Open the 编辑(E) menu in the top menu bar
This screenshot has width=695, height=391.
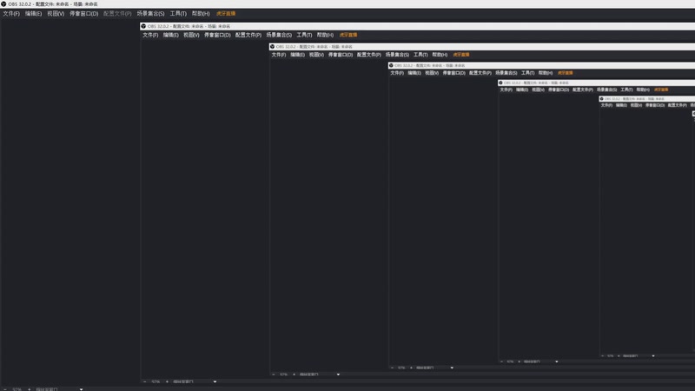(33, 14)
